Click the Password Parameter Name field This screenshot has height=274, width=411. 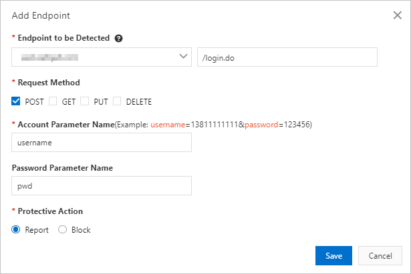click(x=102, y=185)
